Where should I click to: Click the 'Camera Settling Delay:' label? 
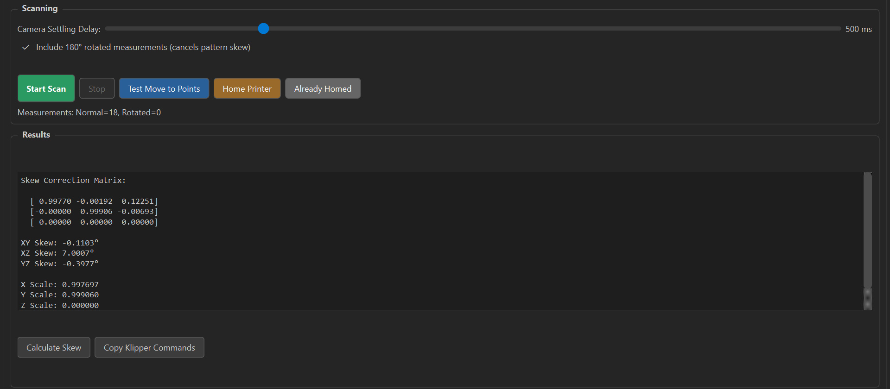(59, 29)
